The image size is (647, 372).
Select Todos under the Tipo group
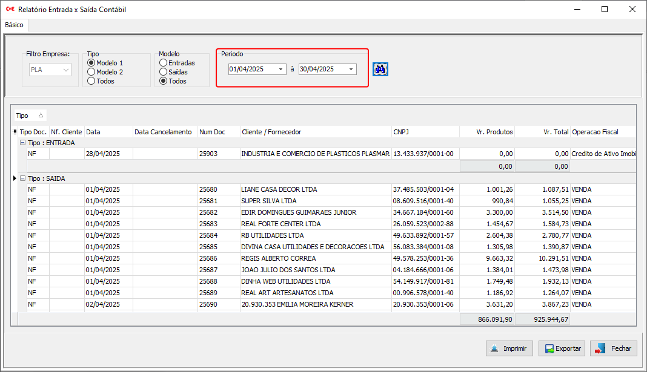click(91, 81)
